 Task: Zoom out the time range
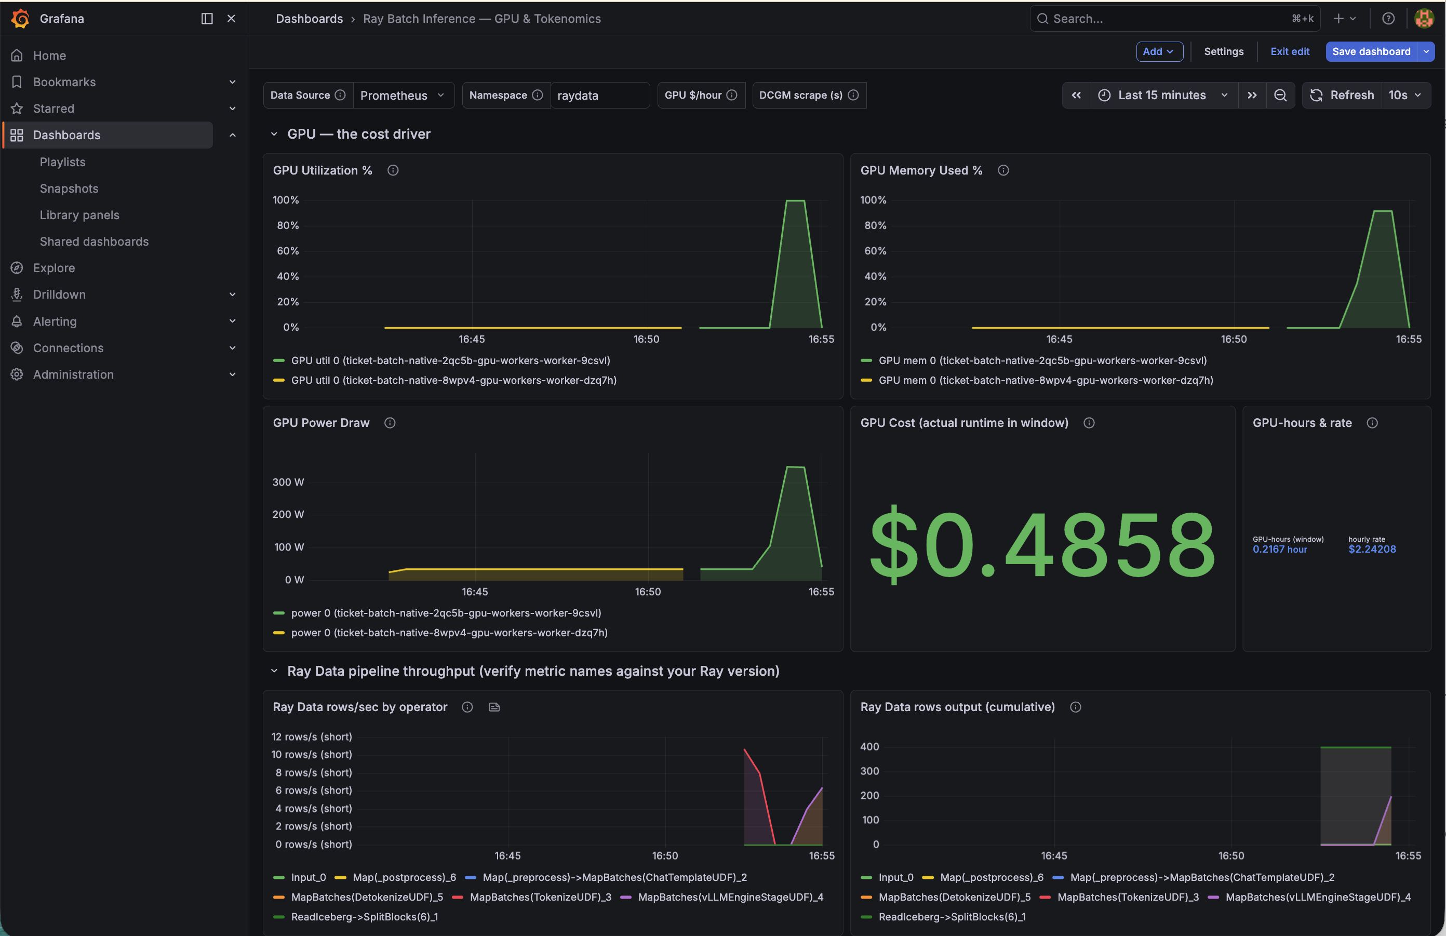click(x=1280, y=96)
